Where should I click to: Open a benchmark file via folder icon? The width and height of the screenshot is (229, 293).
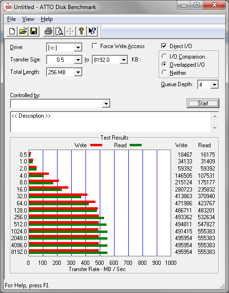tap(23, 31)
